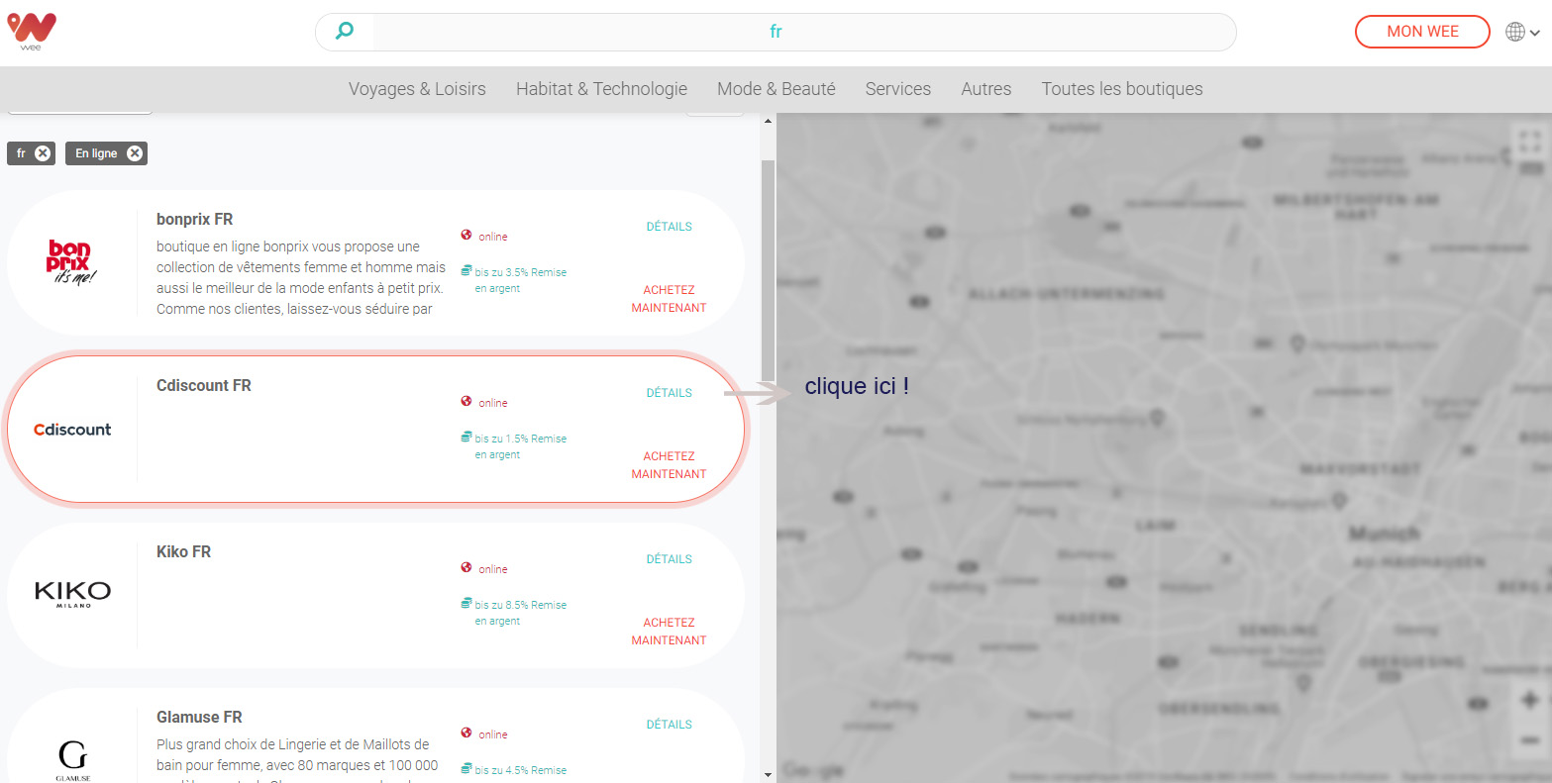Click the Cdiscount logo

tap(72, 430)
